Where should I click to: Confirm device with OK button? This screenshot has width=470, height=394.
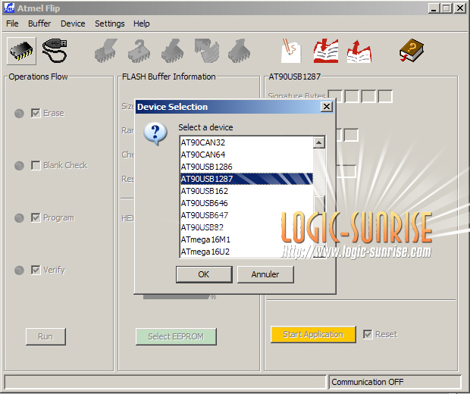(204, 274)
